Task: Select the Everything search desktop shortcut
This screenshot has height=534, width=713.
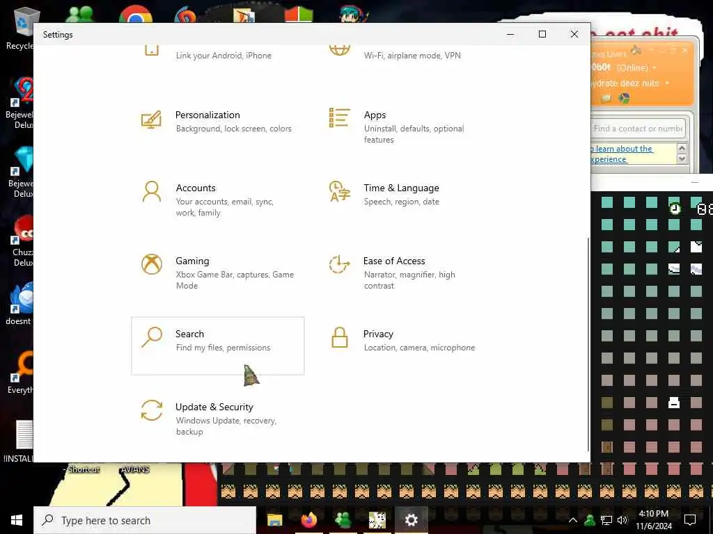Action: tap(20, 373)
